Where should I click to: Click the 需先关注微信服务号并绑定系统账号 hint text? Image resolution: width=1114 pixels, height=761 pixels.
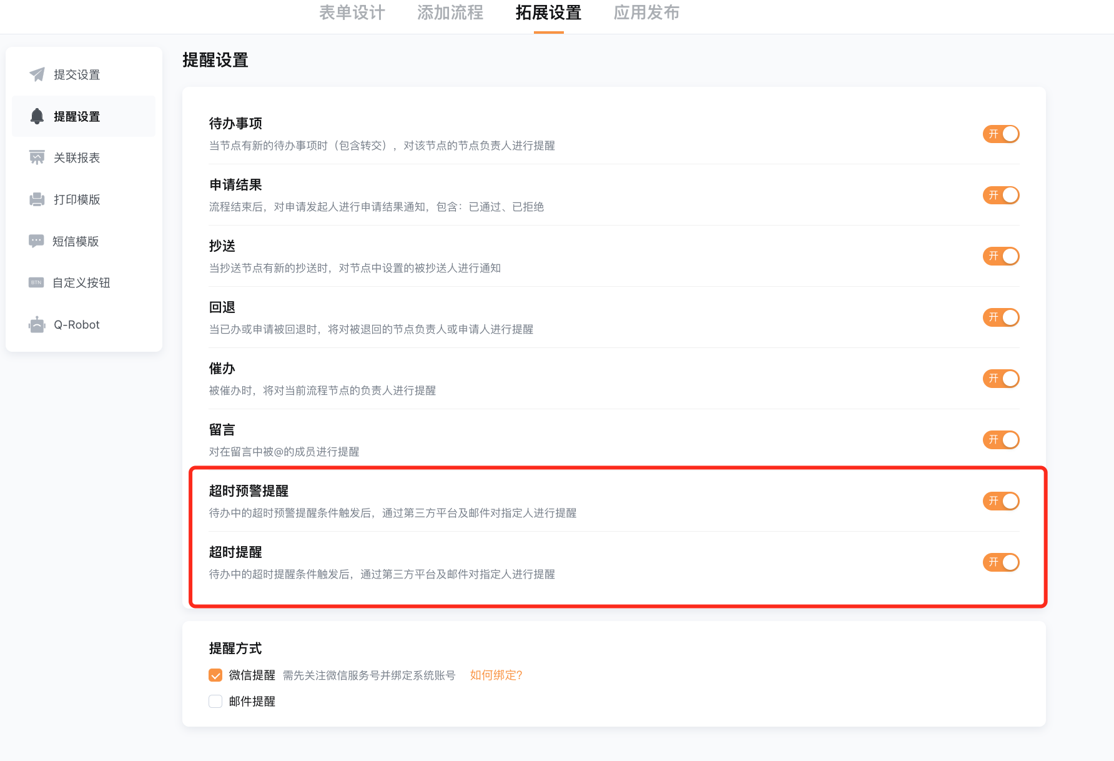tap(369, 675)
